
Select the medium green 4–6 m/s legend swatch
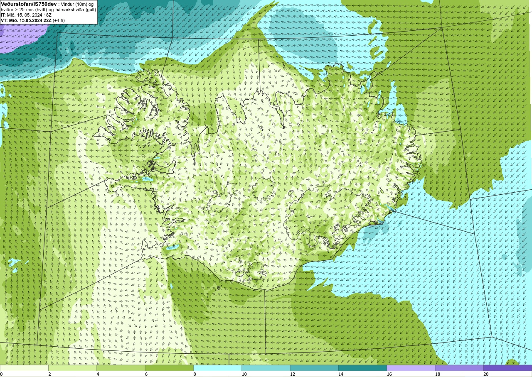(121, 368)
